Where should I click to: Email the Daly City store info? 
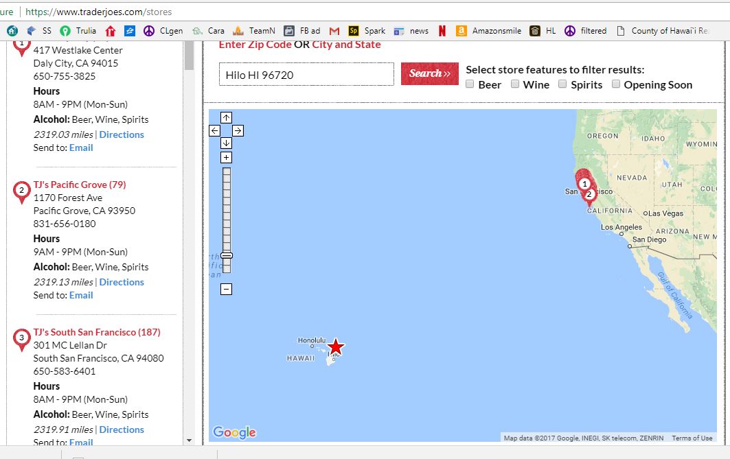point(81,148)
